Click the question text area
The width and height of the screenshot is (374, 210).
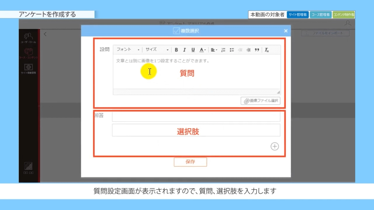pyautogui.click(x=197, y=72)
